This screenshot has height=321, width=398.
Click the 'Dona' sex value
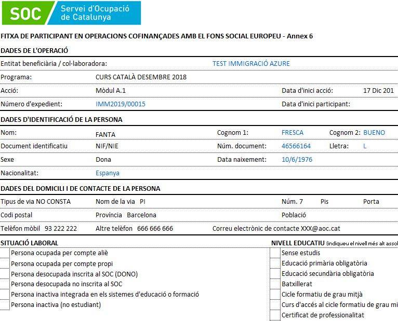point(103,160)
